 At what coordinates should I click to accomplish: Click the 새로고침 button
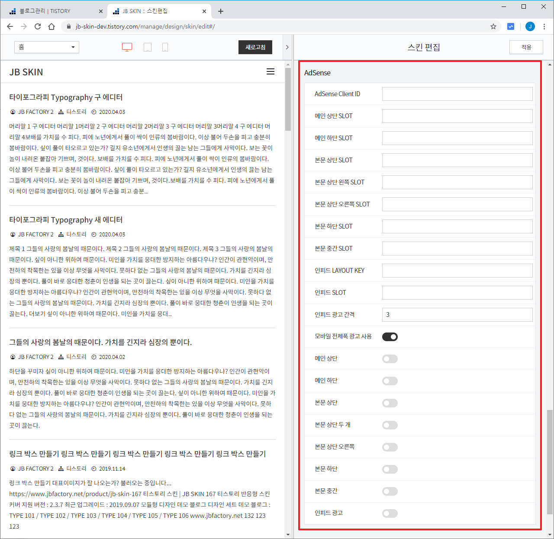click(255, 47)
